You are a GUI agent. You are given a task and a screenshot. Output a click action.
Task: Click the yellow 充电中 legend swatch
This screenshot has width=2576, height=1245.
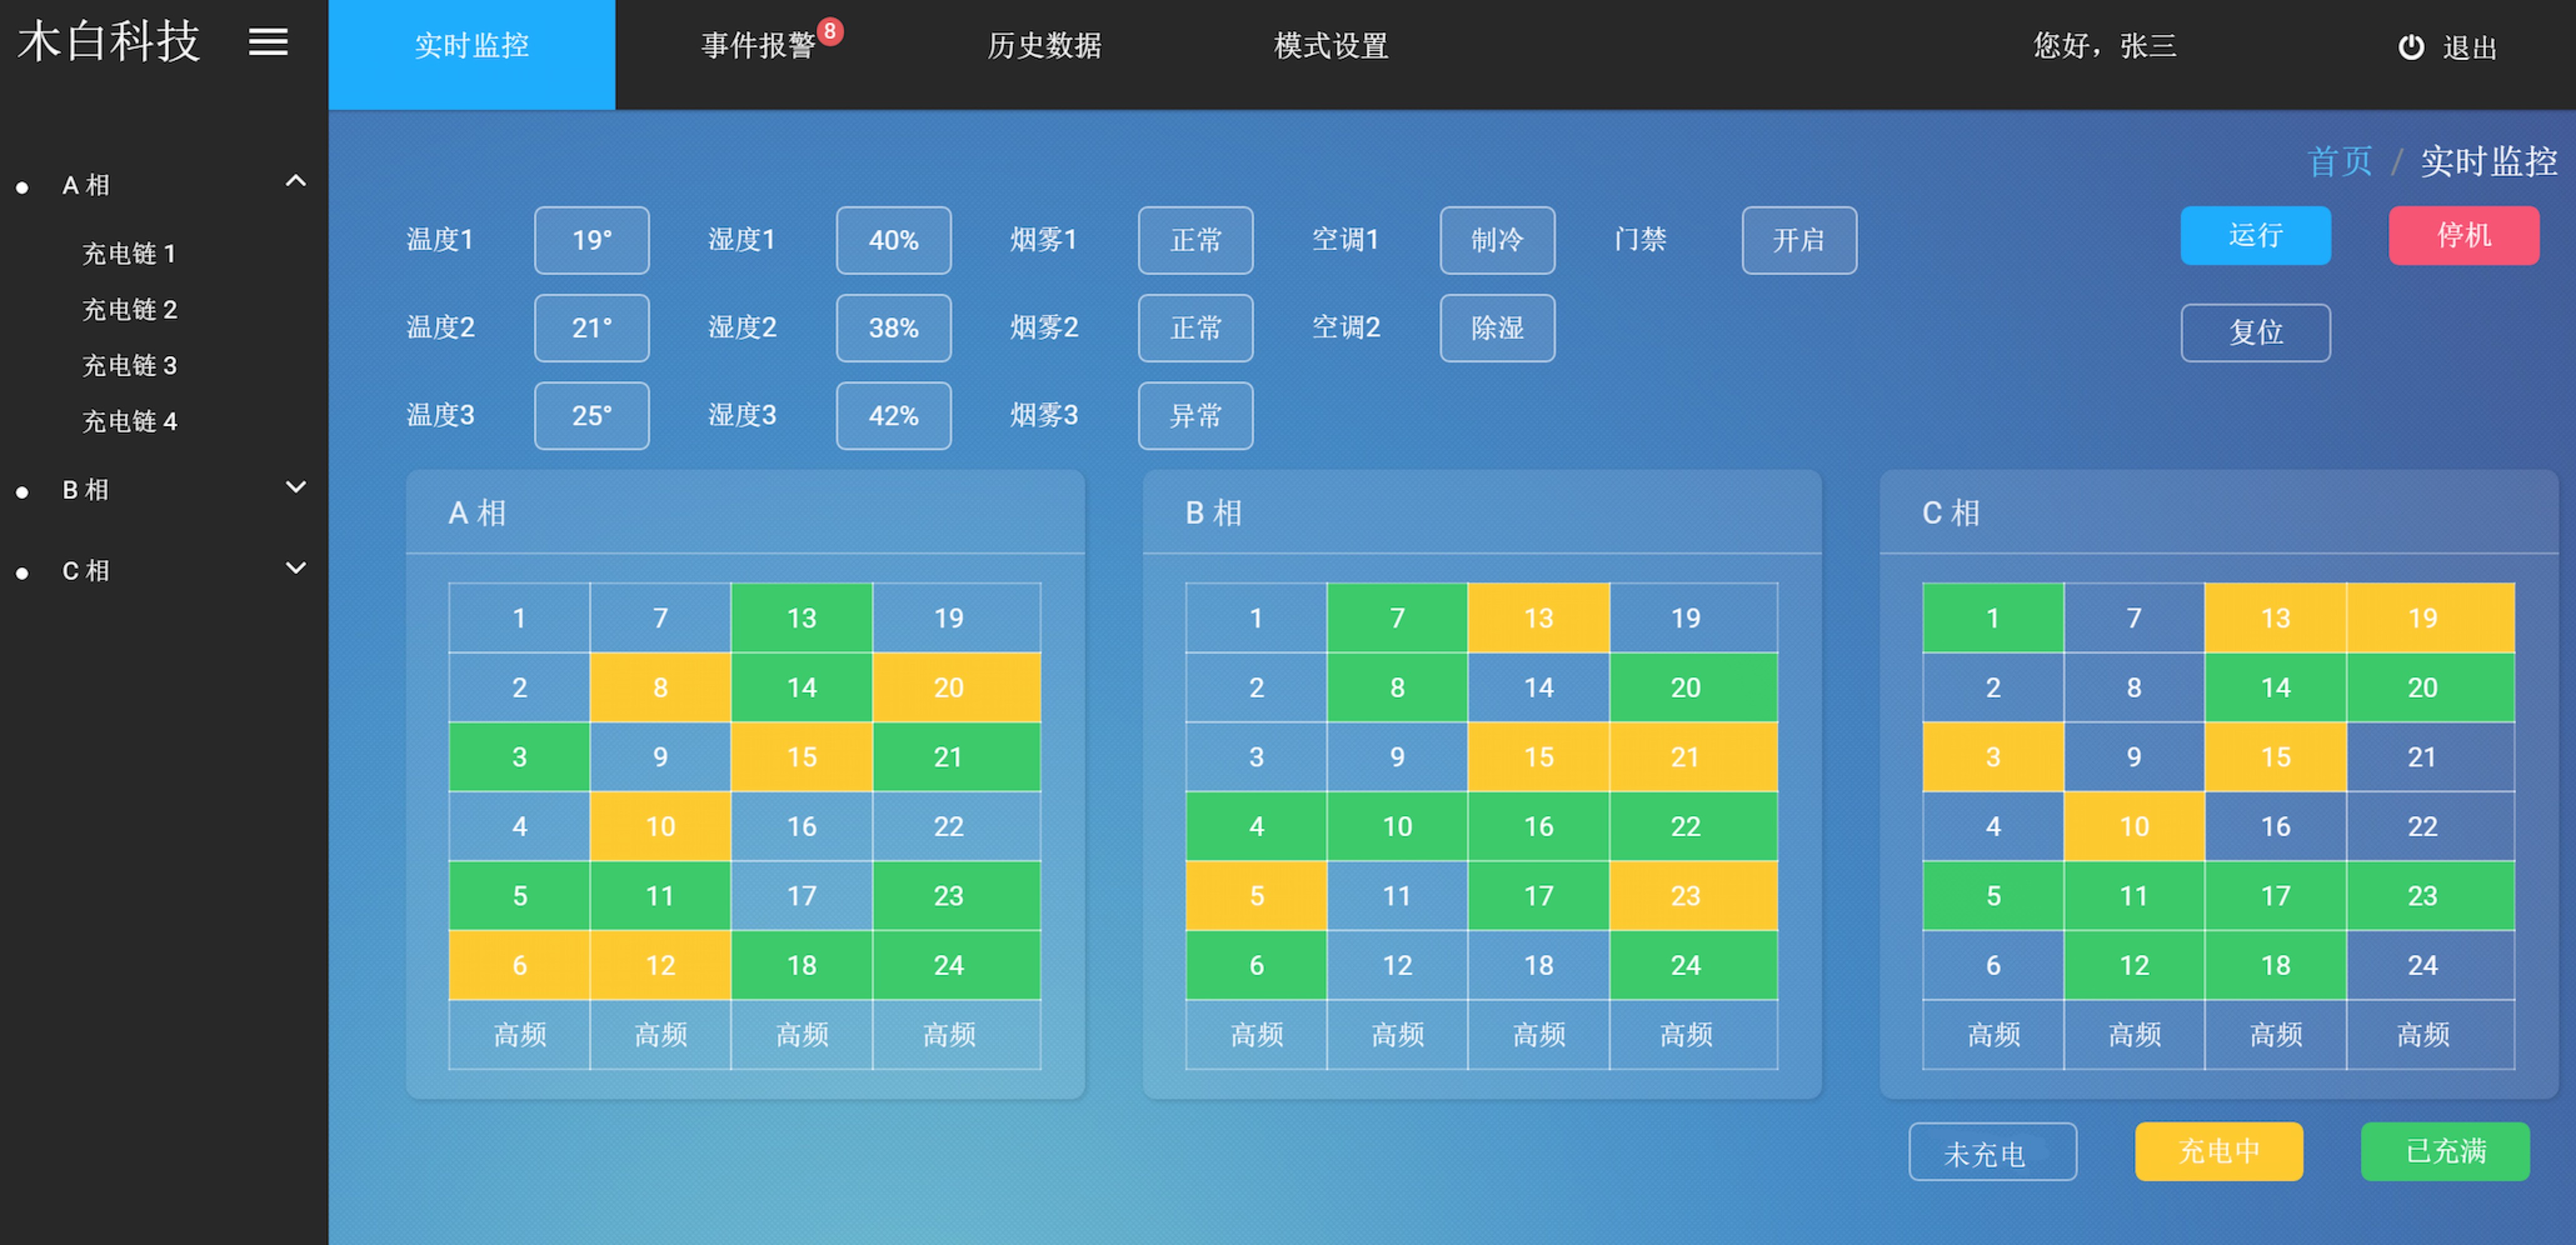pyautogui.click(x=2219, y=1152)
